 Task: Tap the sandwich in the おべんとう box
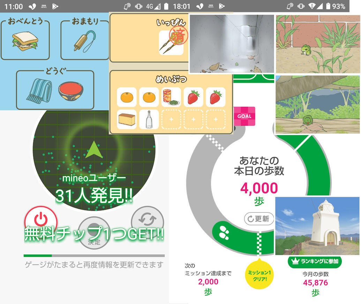point(25,41)
